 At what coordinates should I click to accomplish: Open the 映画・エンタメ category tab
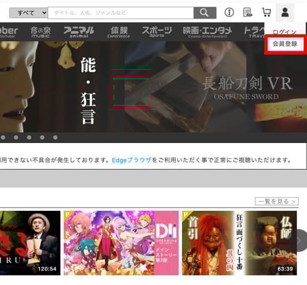point(207,32)
